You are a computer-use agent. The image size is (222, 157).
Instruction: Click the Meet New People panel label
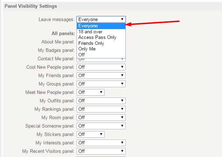50,93
